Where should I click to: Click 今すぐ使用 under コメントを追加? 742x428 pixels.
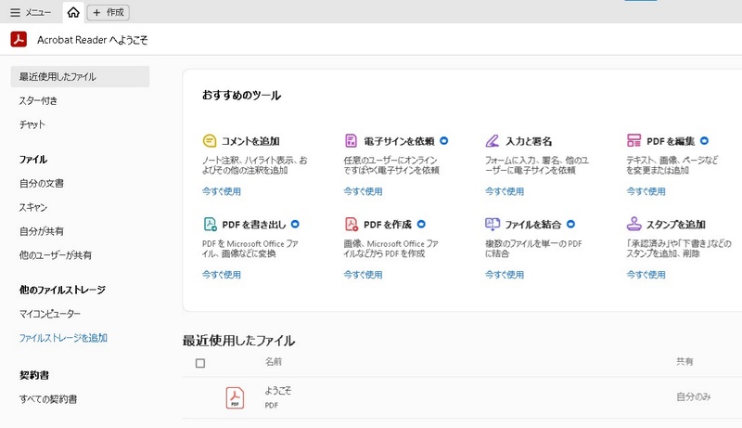pyautogui.click(x=222, y=191)
